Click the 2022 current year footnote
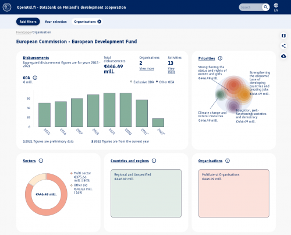Viewport: 291px width, 235px height. tap(120, 142)
